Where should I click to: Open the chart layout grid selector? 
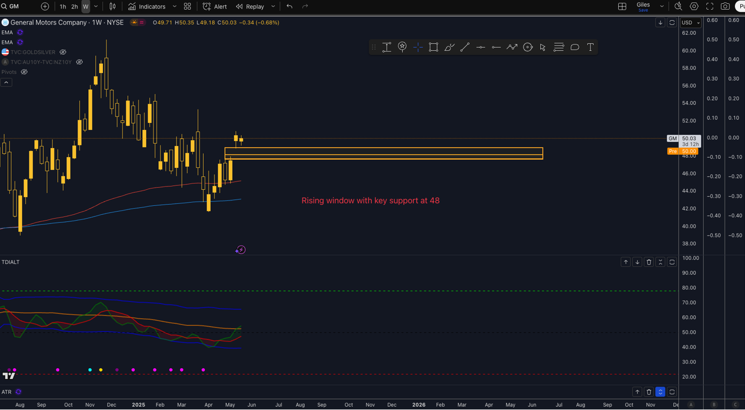(x=622, y=6)
